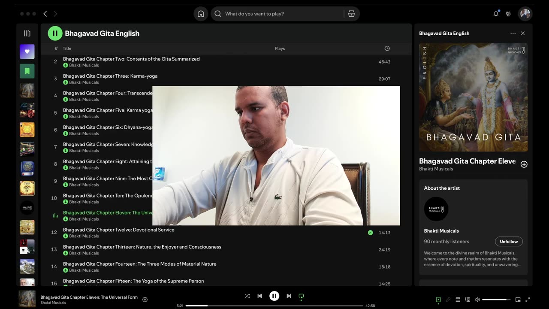The image size is (549, 309).
Task: Skip to next track
Action: click(x=289, y=296)
